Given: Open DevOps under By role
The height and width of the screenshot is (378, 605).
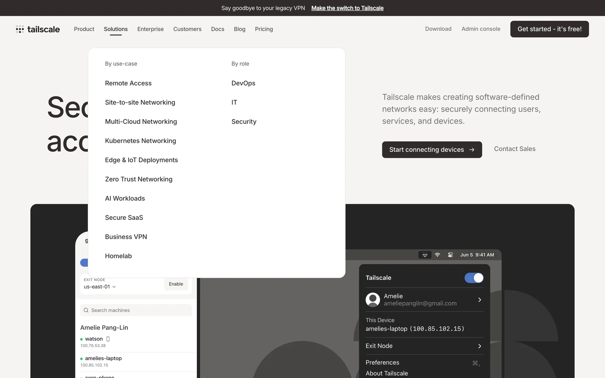Looking at the screenshot, I should [x=243, y=83].
